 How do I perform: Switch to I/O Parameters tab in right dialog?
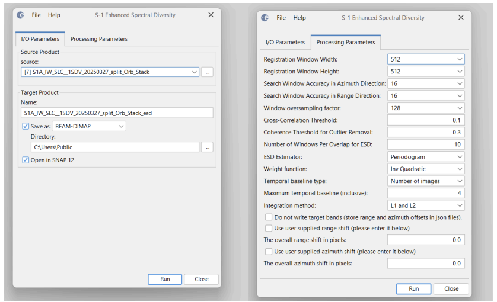tap(285, 42)
